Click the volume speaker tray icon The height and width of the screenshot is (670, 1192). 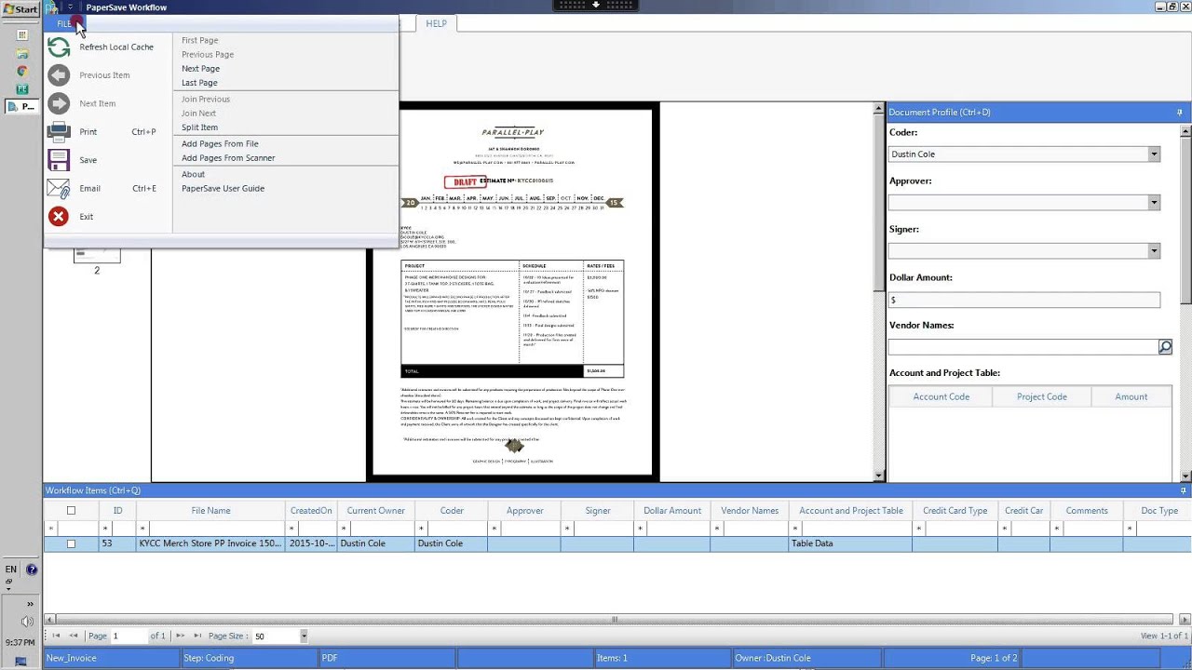coord(27,622)
